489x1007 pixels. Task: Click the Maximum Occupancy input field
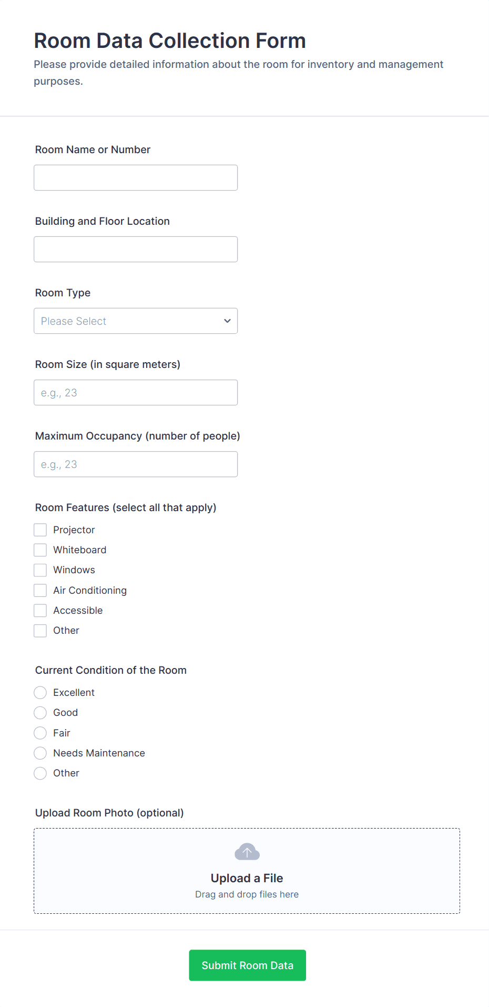135,464
